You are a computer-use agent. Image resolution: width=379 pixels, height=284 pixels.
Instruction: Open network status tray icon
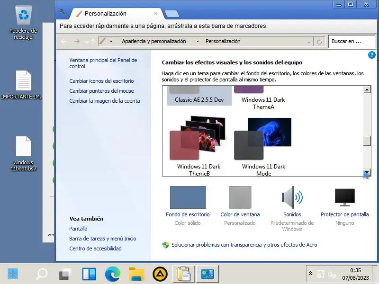pyautogui.click(x=321, y=274)
